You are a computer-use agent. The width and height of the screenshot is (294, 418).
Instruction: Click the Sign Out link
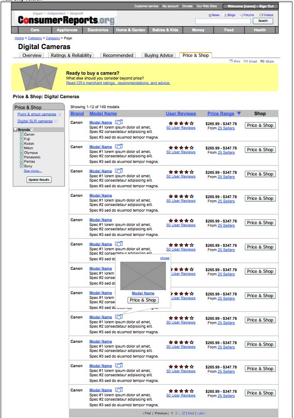[x=266, y=6]
